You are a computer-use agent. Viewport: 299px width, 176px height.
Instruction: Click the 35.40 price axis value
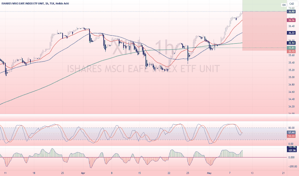click(291, 63)
